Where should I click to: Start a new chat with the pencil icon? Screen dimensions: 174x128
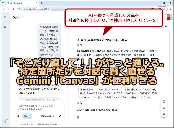coord(5,26)
